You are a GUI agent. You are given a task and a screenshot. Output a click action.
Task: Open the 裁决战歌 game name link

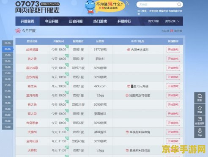click(32, 68)
